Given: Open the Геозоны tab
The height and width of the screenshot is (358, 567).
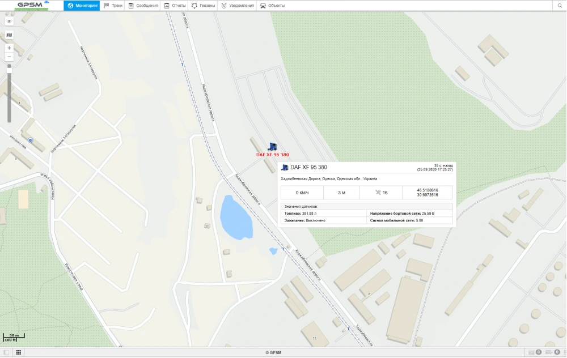Looking at the screenshot, I should coord(204,6).
